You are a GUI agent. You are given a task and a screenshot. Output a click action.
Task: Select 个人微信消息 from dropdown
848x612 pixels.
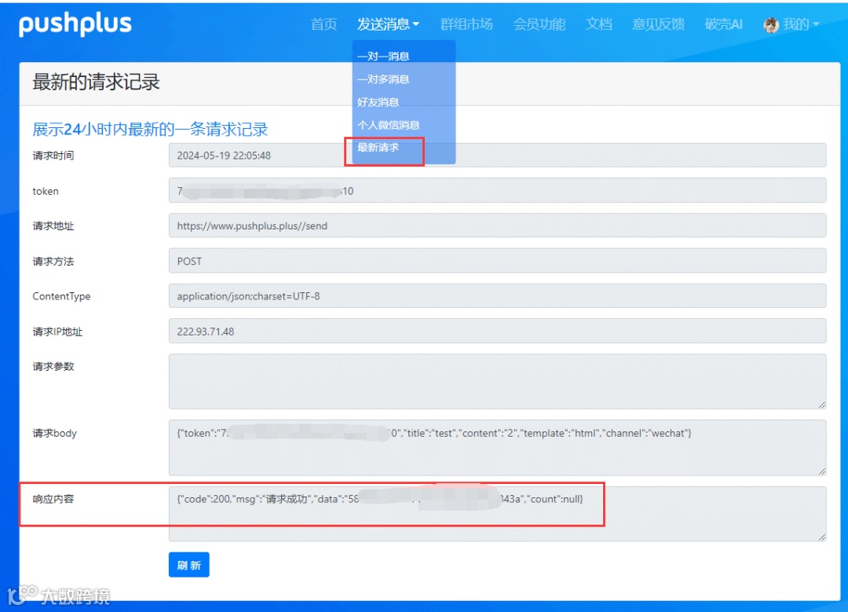tap(389, 125)
